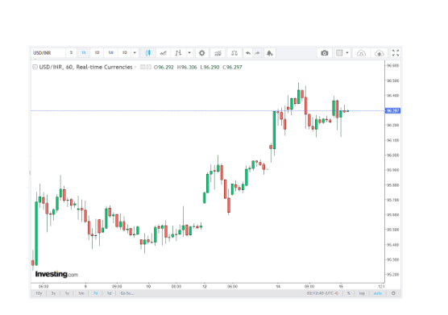The height and width of the screenshot is (315, 448).
Task: Open the compare/add symbol line icon
Action: pyautogui.click(x=163, y=53)
